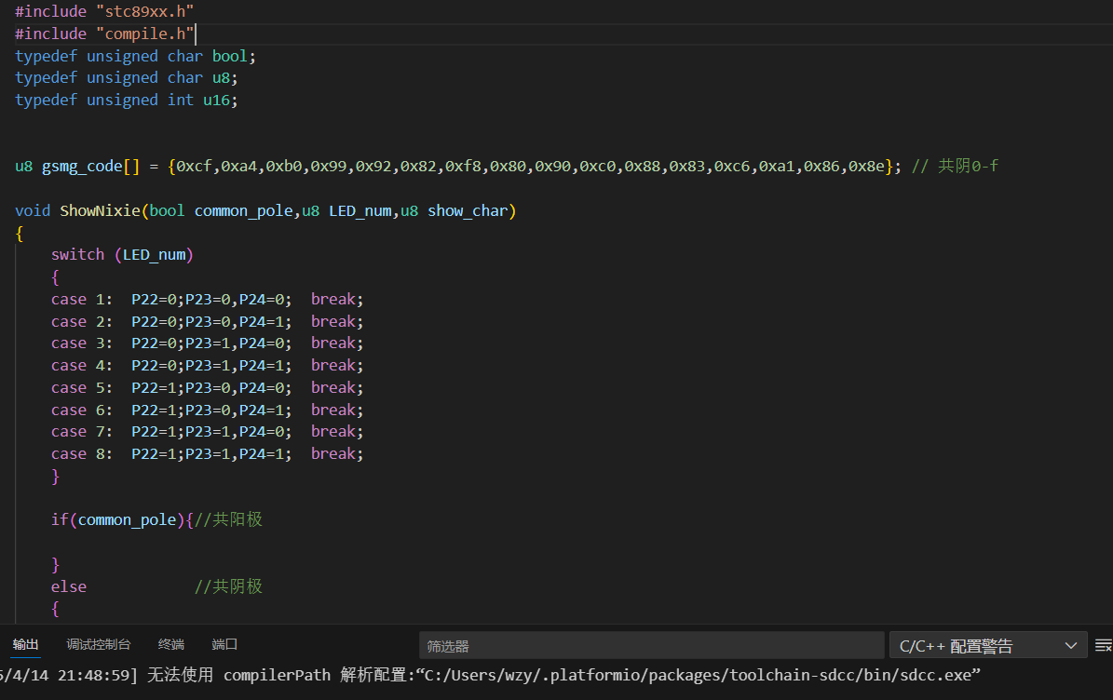1113x700 pixels.
Task: Open the C/C++ 配置警告 output channel dropdown
Action: coord(987,645)
